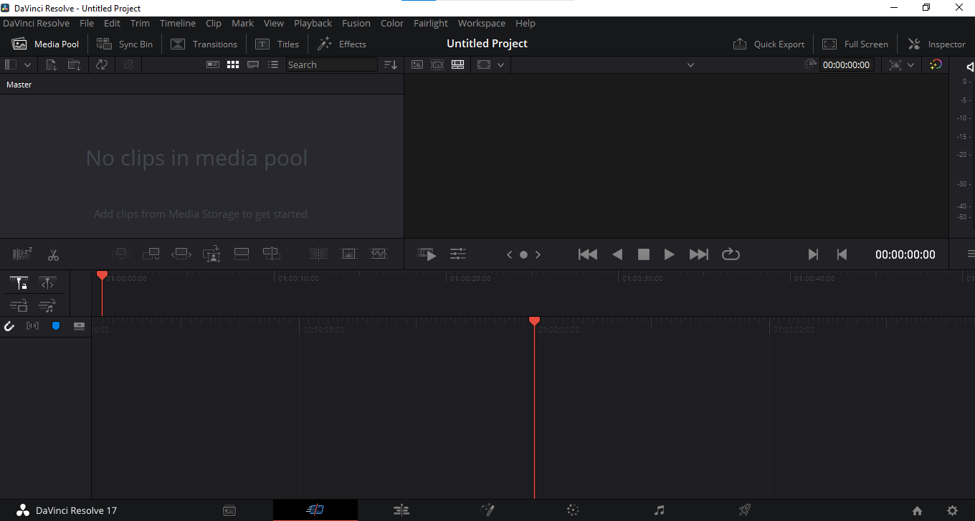Switch to Source Tape viewer mode
Screen dimensions: 975x521
[437, 64]
